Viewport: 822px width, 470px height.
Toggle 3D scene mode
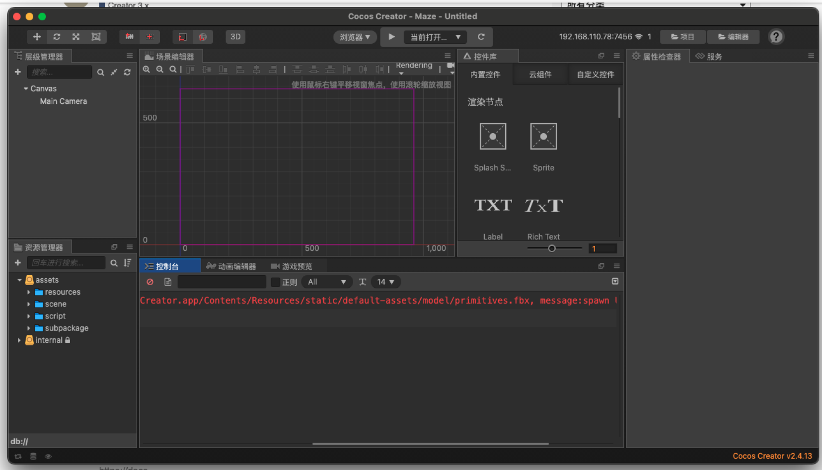235,37
